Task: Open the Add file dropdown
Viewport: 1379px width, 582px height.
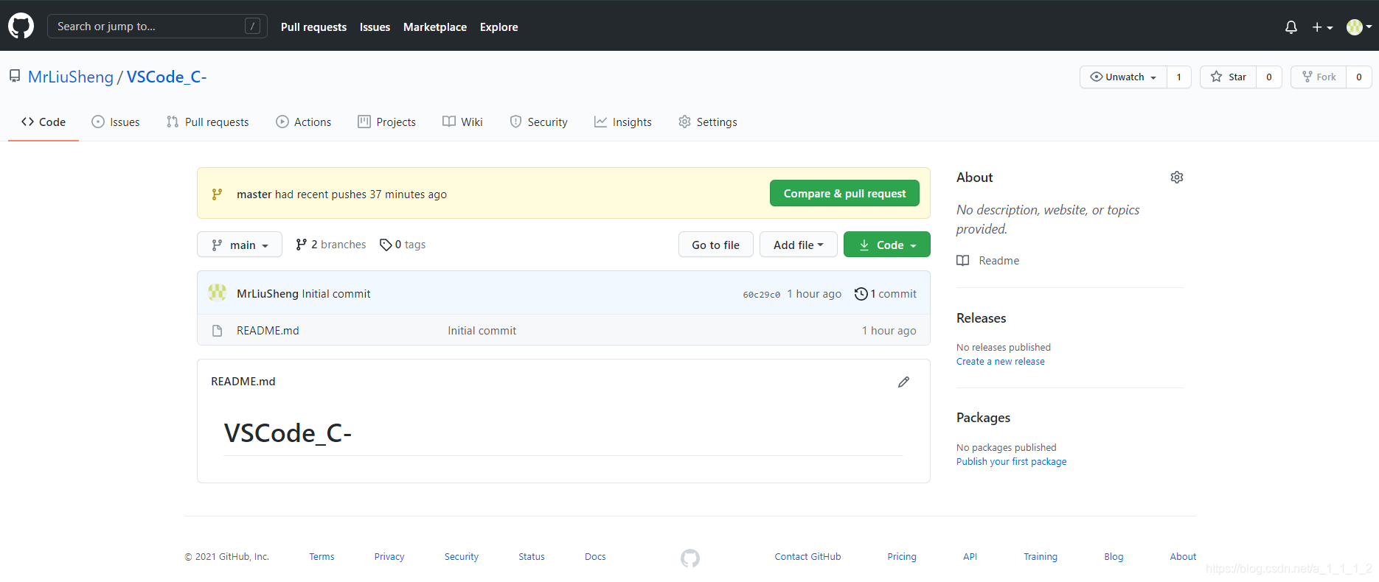Action: pyautogui.click(x=798, y=245)
